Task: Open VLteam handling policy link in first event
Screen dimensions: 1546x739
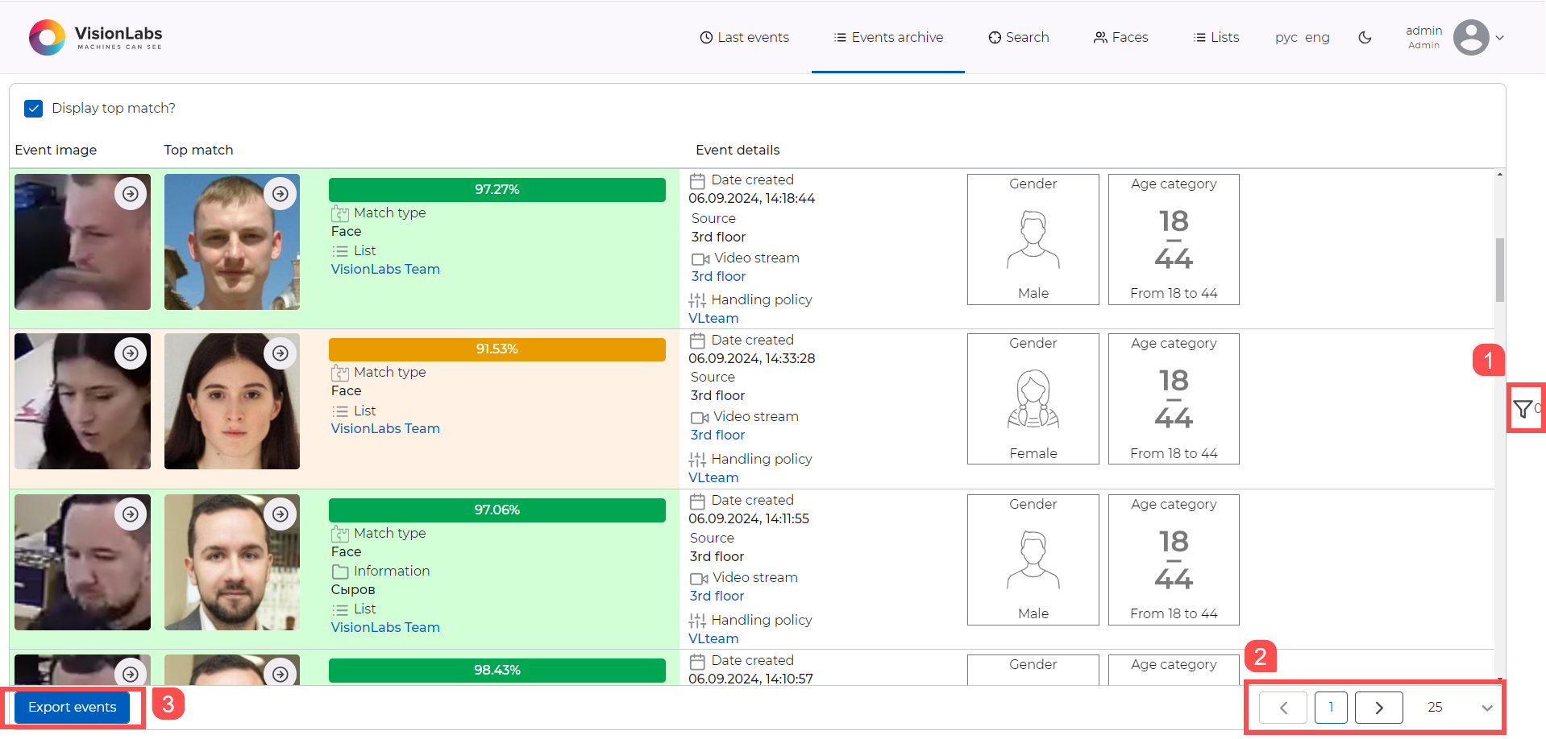Action: (x=713, y=318)
